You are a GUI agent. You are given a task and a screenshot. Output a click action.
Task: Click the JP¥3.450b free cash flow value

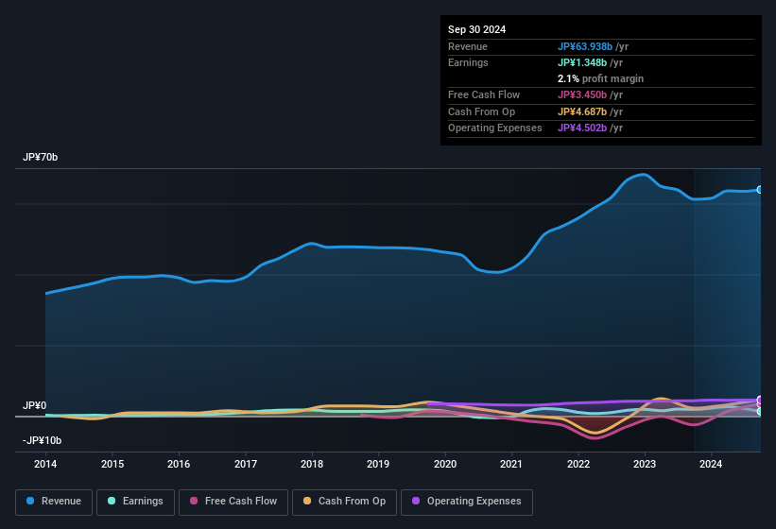[x=582, y=94]
